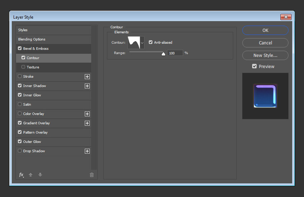Open the Contour picker dropdown arrow

pos(142,43)
